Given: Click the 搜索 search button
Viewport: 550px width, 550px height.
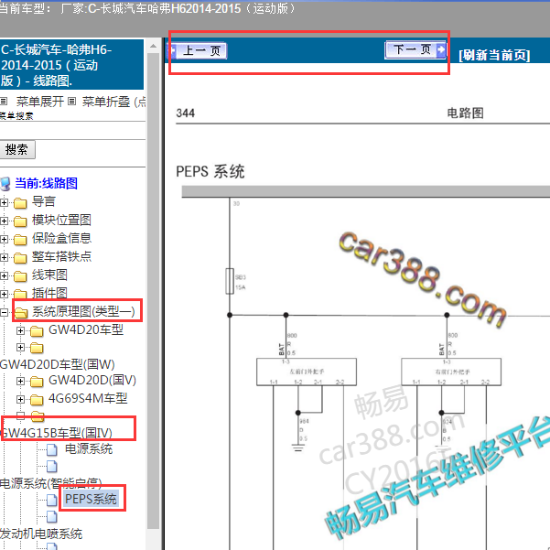Looking at the screenshot, I should point(16,150).
